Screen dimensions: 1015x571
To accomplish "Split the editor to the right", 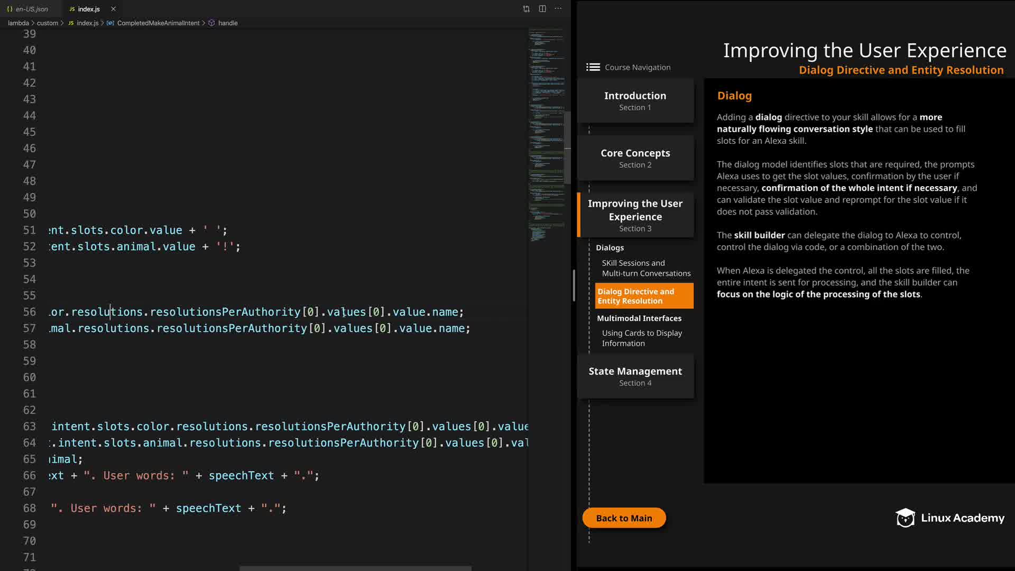I will 542,9.
